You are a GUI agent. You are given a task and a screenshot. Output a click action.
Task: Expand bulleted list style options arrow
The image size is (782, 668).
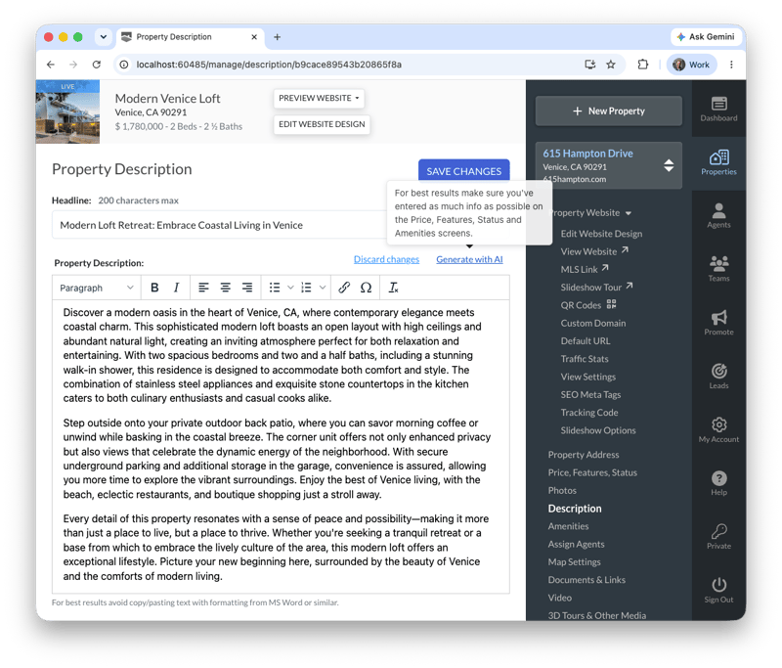point(290,288)
